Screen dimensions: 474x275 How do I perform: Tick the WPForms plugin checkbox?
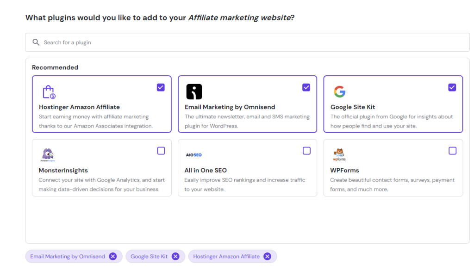[x=452, y=151]
